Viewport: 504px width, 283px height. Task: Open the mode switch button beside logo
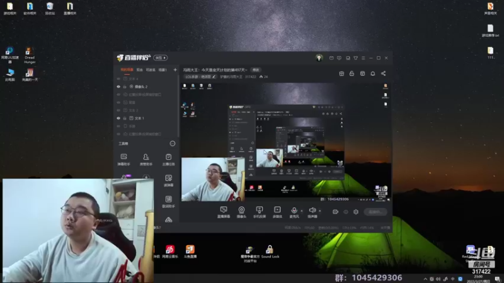(161, 58)
